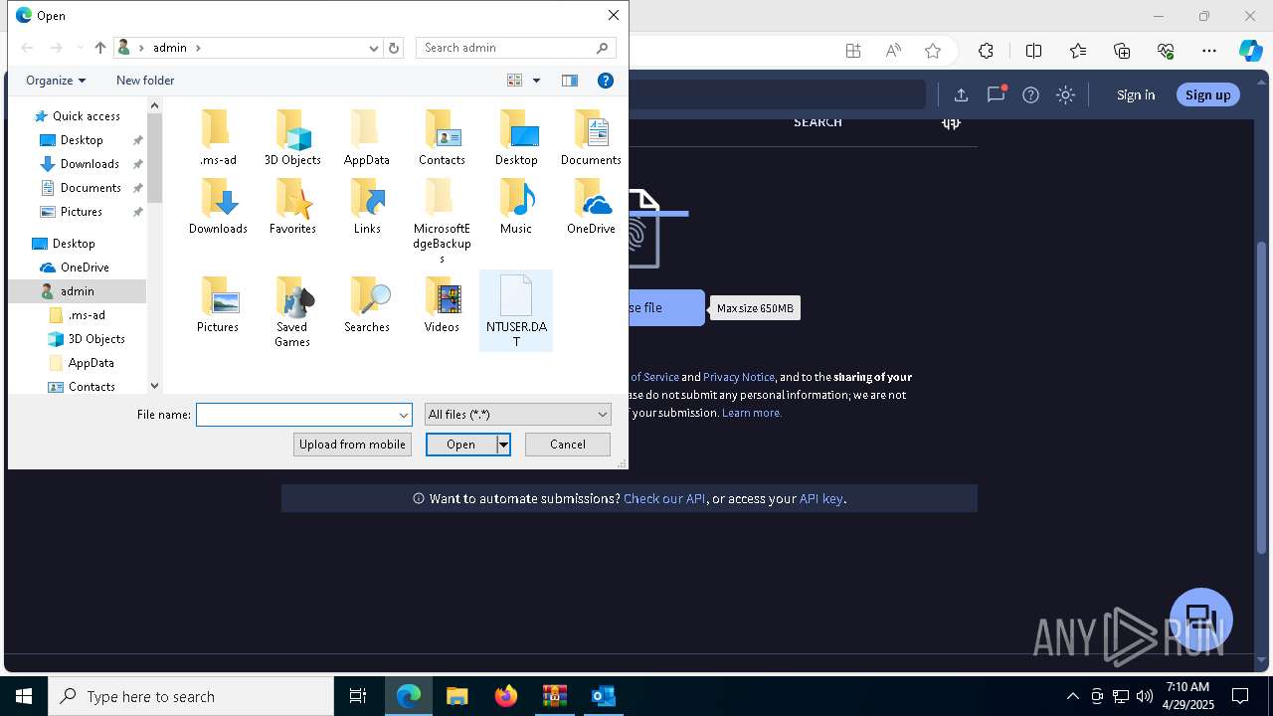Select the OneDrive folder in file pane
1273x716 pixels.
tap(591, 207)
